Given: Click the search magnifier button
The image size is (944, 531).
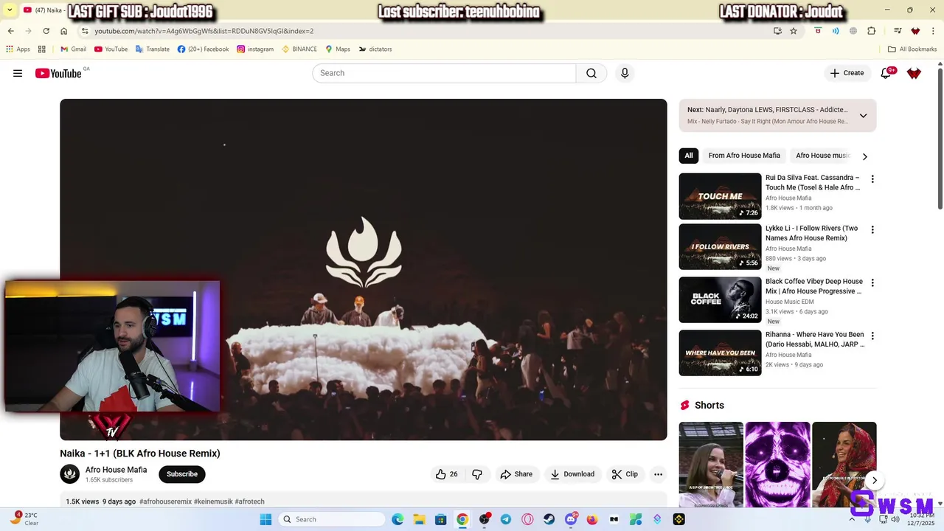Looking at the screenshot, I should (x=591, y=73).
